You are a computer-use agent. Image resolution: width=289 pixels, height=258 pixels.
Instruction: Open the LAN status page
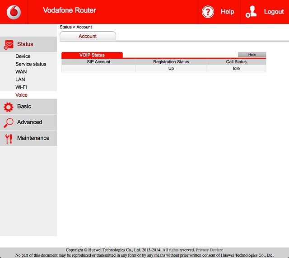click(x=20, y=80)
